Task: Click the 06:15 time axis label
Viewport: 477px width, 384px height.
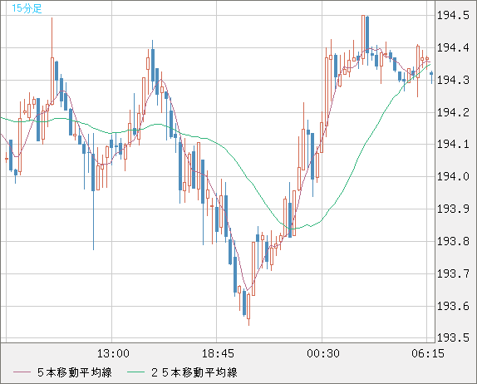Action: click(x=428, y=353)
